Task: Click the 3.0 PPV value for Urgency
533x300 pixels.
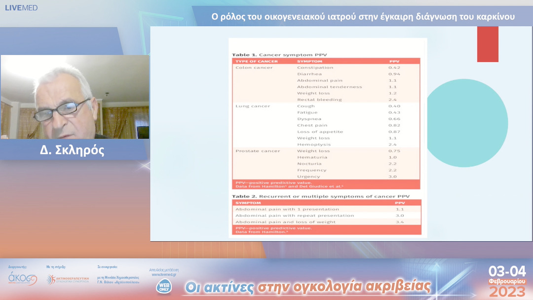Action: [x=393, y=177]
